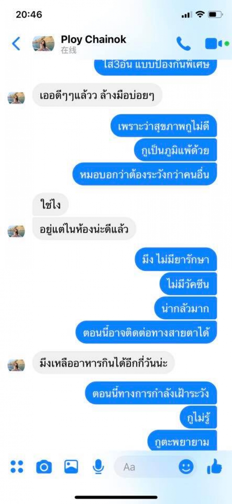Select the message "ใช่ไง"
Viewport: 232px width, 504px height.
tap(50, 205)
